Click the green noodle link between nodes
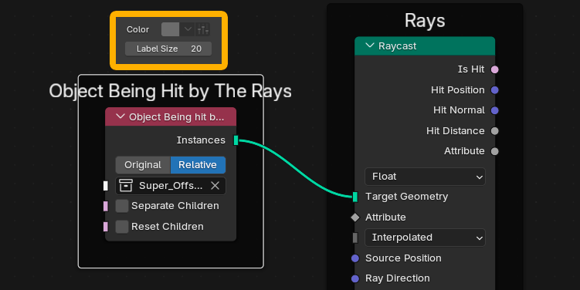 click(x=296, y=168)
